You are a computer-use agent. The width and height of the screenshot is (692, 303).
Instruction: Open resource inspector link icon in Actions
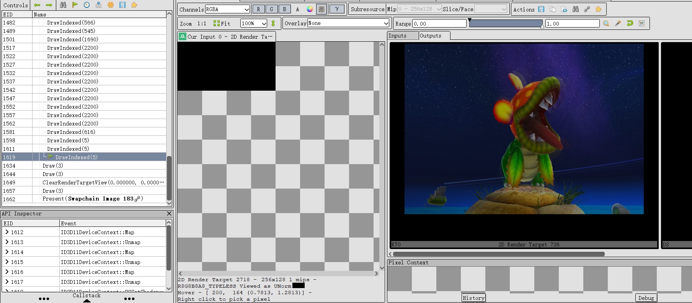coord(587,9)
